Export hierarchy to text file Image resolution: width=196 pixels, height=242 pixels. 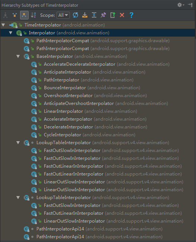(113, 15)
